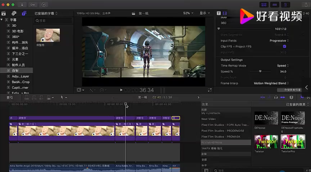Open the 已安装的效果 dropdown
Screen dimensions: 311x172
click(x=297, y=104)
